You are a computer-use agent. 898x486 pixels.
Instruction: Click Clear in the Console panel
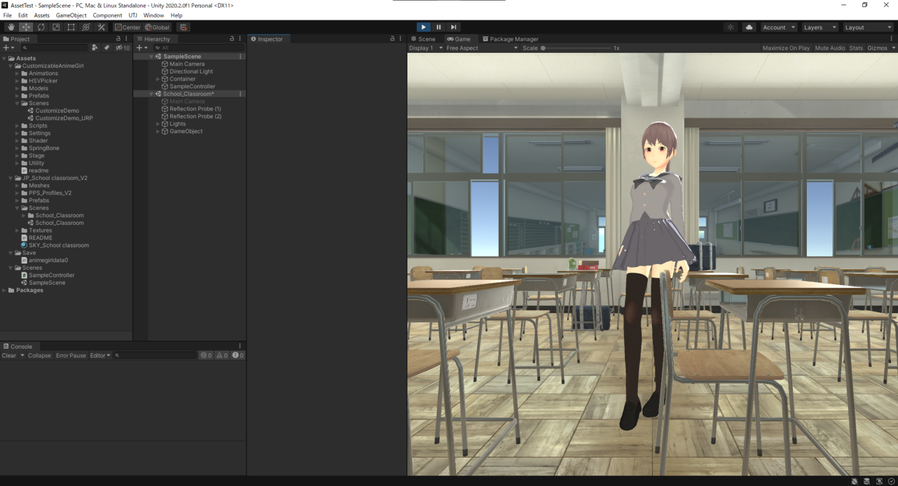[x=9, y=355]
